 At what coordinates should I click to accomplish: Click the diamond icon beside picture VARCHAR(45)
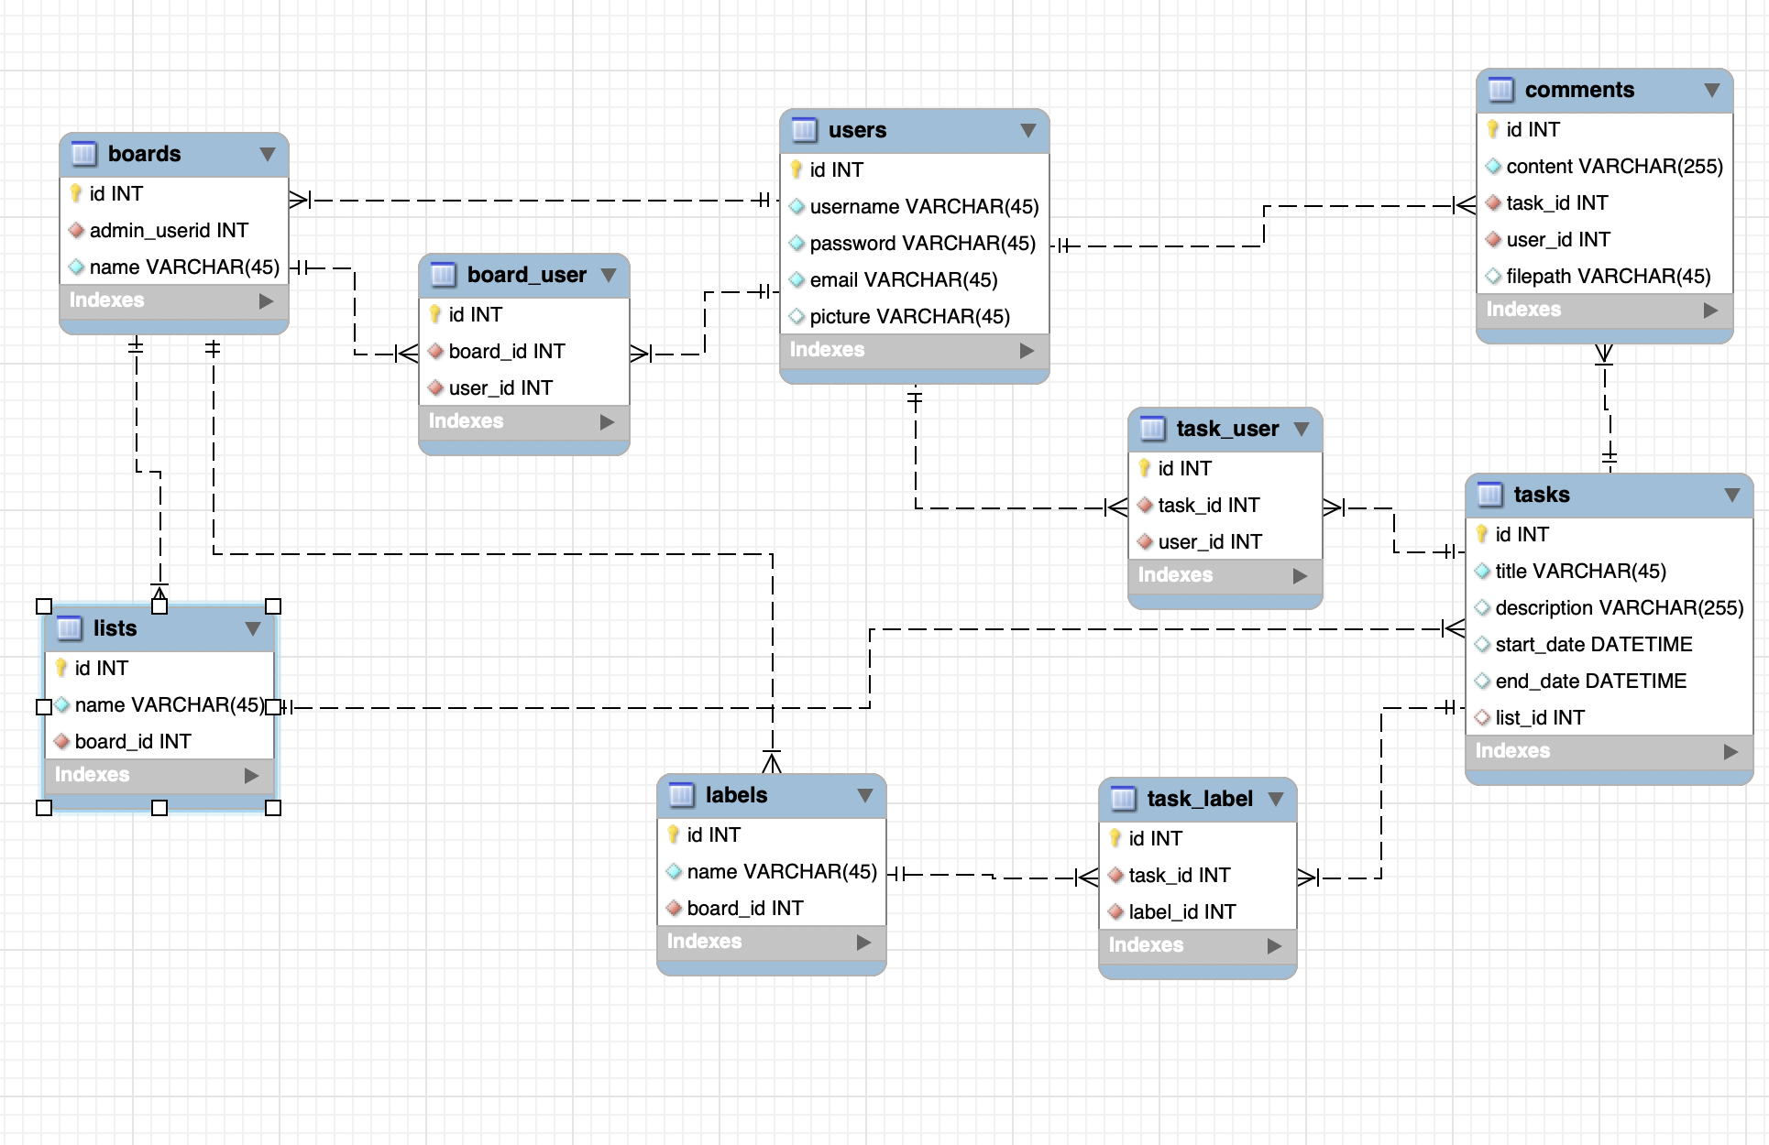click(797, 316)
